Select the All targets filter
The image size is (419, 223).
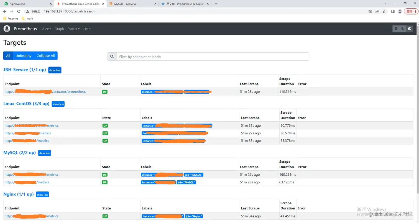pyautogui.click(x=8, y=56)
